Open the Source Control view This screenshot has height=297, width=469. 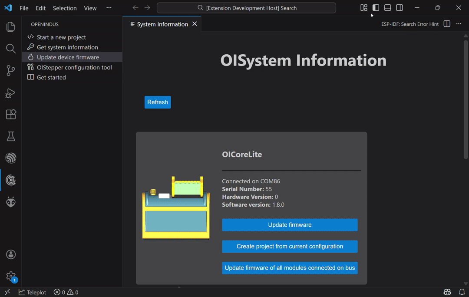pos(11,70)
